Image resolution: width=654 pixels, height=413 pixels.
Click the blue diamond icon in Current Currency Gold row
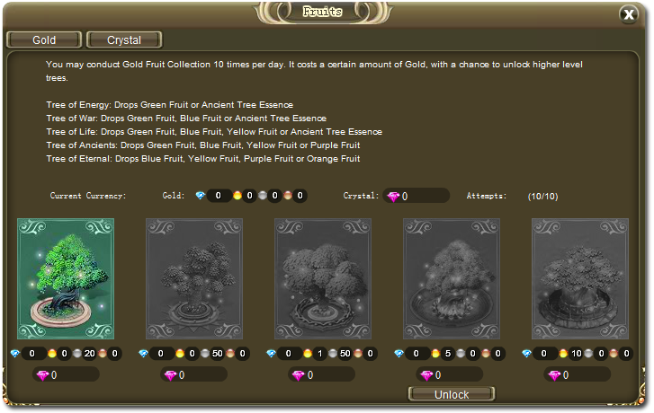coord(201,196)
